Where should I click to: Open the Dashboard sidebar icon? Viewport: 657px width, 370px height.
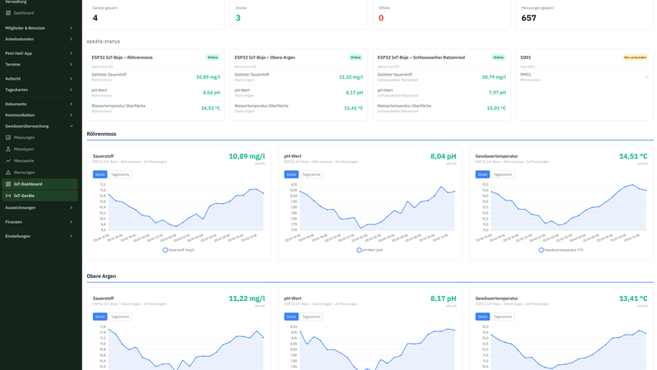coord(8,13)
